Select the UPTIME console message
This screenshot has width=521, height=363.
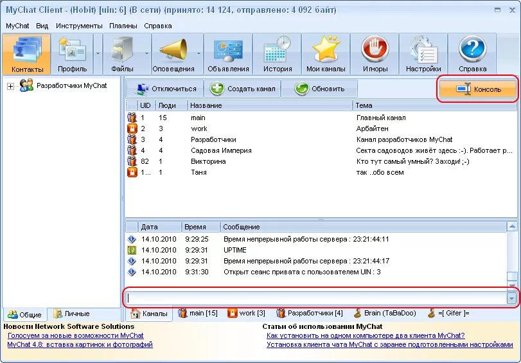tap(235, 250)
